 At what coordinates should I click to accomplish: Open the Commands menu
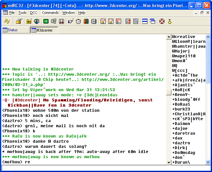[x=50, y=13]
